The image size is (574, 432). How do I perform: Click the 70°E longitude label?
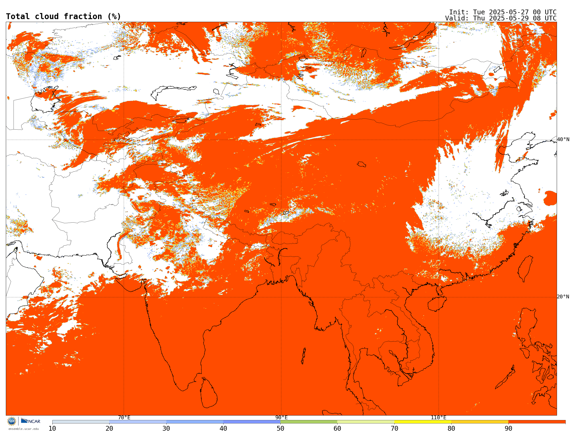(124, 418)
